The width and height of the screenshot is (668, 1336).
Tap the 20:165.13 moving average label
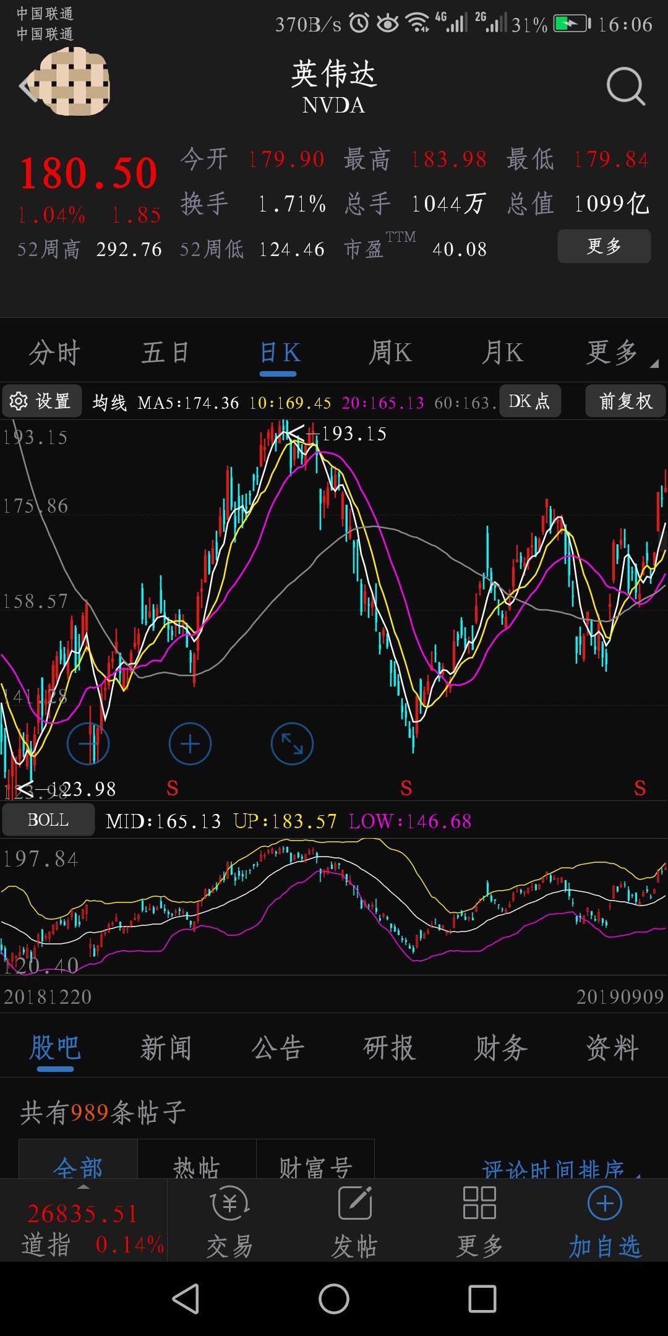pyautogui.click(x=383, y=403)
